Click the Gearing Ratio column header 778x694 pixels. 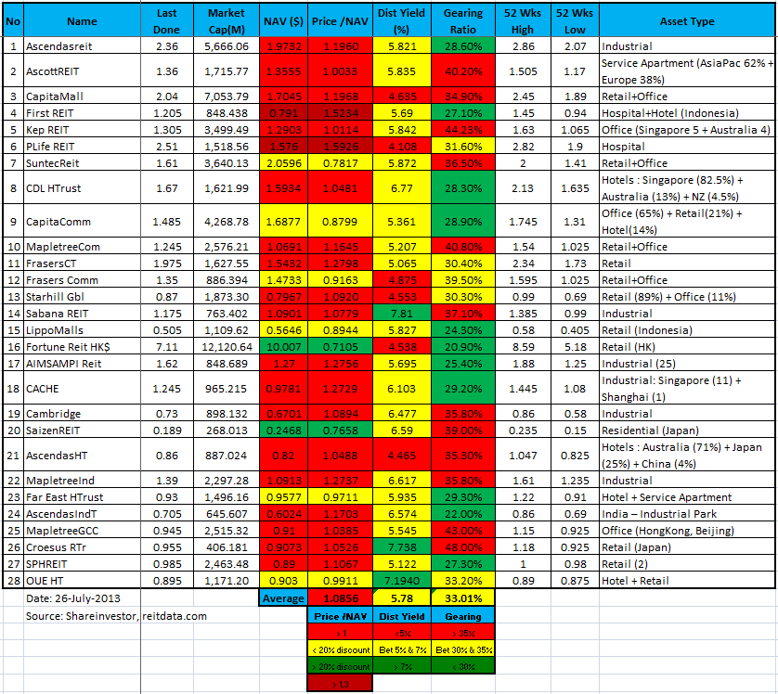tap(463, 21)
